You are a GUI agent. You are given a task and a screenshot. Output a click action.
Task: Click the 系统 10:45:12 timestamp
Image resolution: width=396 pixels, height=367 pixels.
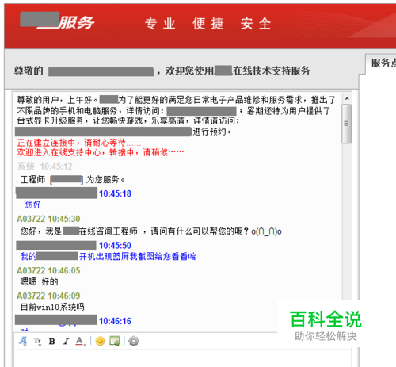[x=45, y=166]
